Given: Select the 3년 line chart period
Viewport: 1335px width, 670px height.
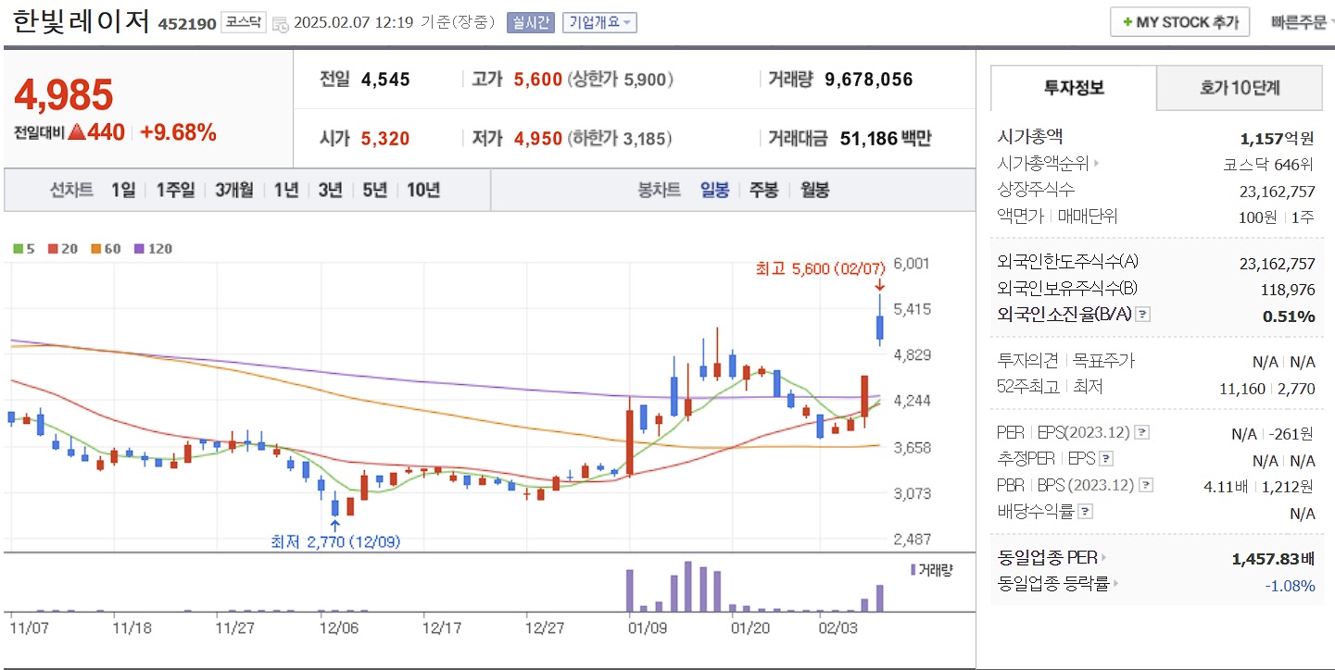Looking at the screenshot, I should pyautogui.click(x=330, y=190).
